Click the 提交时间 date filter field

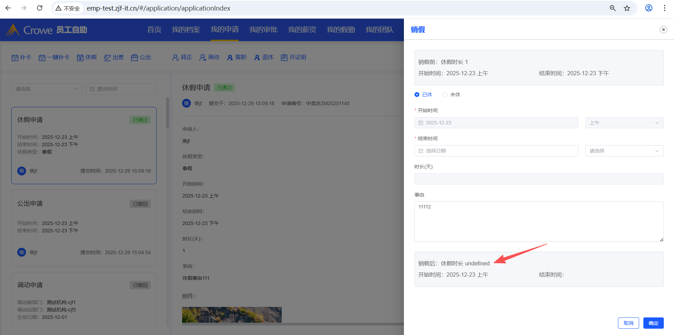coord(121,89)
